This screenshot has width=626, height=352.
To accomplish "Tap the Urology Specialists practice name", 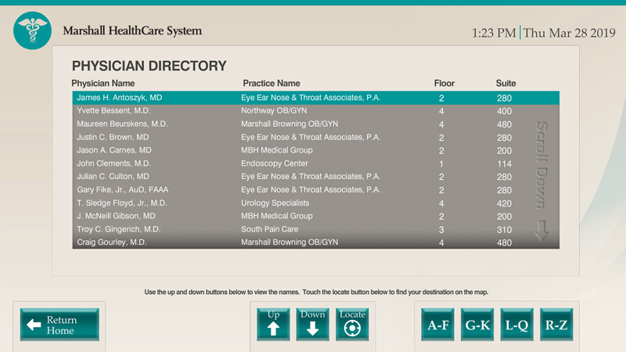I will pos(275,203).
